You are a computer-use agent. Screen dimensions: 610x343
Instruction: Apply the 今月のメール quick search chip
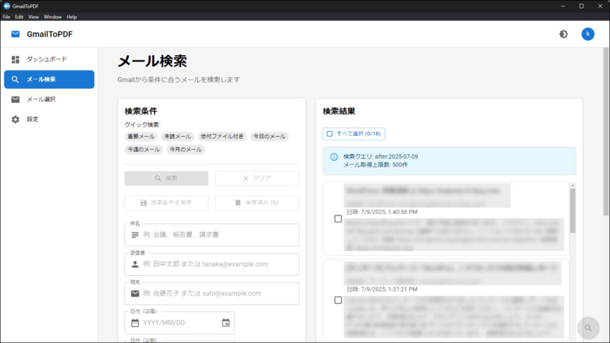tap(186, 149)
